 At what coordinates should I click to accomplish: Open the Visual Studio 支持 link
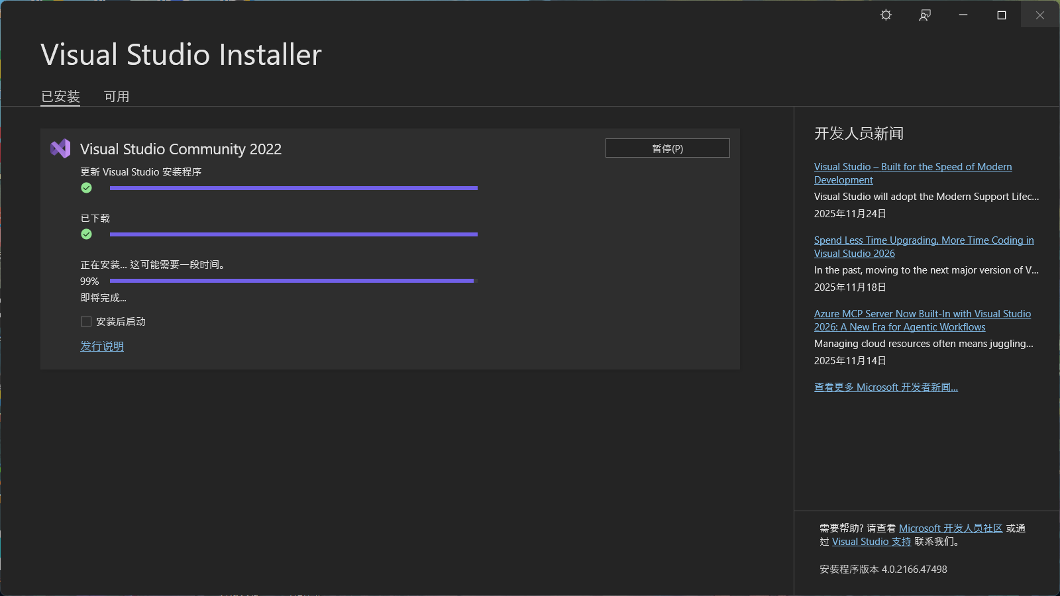pyautogui.click(x=872, y=542)
